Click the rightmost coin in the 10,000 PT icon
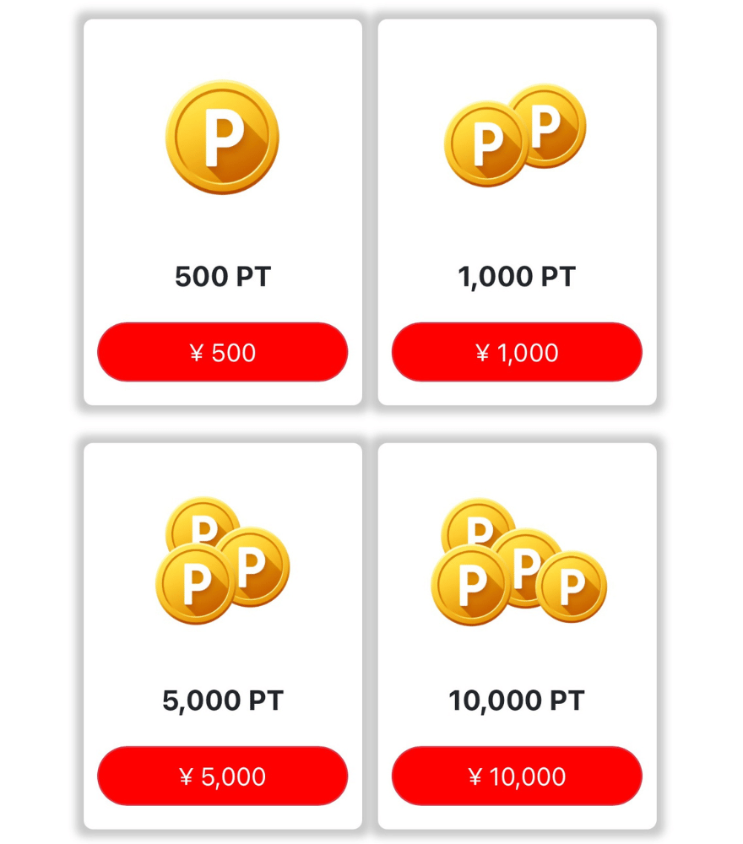The height and width of the screenshot is (844, 743). click(572, 587)
